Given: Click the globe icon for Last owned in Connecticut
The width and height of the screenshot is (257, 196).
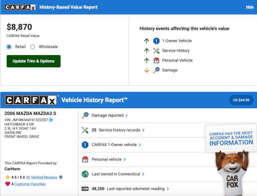Looking at the screenshot, I should point(85,174).
